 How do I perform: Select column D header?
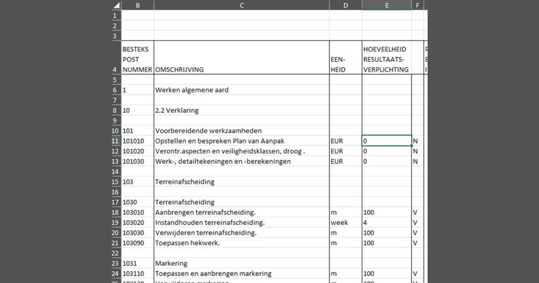click(345, 5)
